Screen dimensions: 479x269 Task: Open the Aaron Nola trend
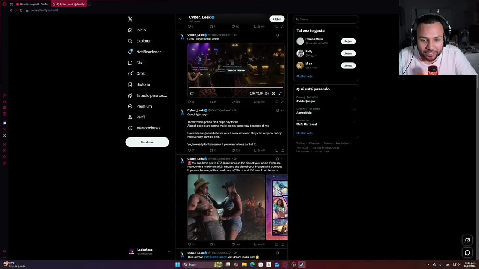[x=304, y=112]
